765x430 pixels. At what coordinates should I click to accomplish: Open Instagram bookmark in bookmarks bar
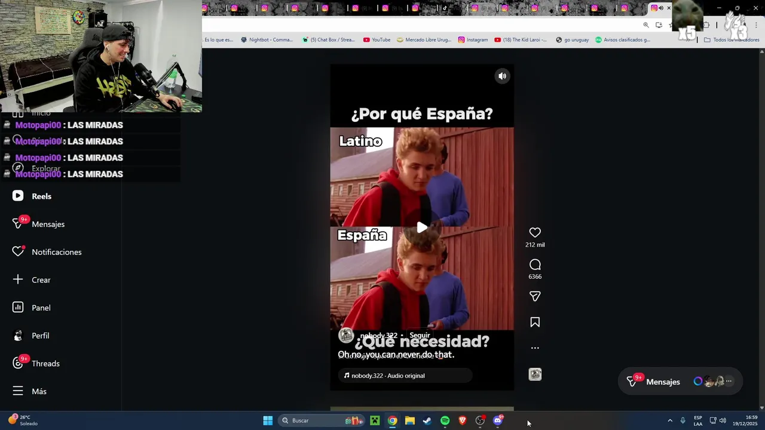coord(473,40)
